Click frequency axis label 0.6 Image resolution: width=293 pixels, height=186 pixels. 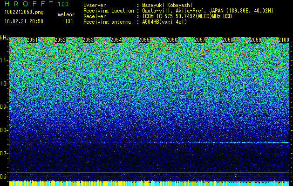click(x=4, y=177)
